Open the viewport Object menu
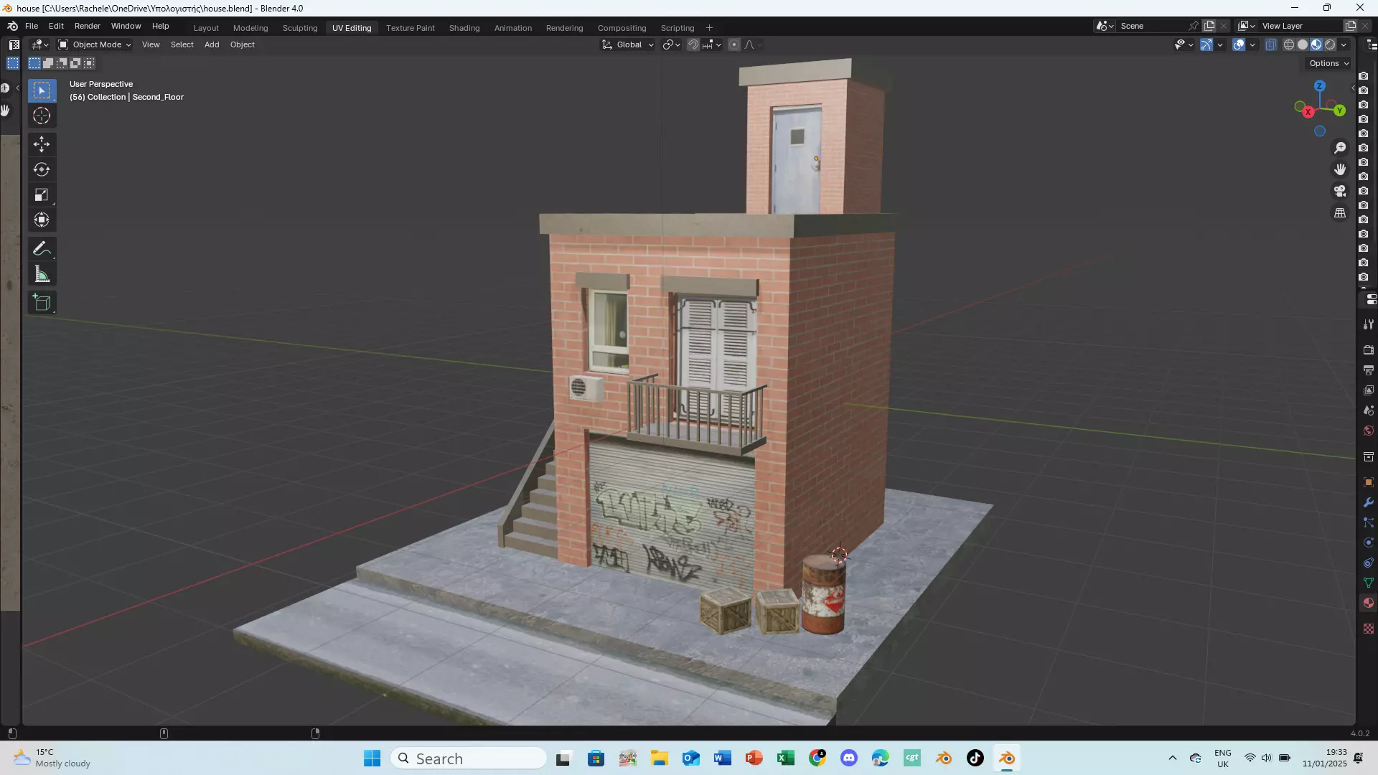The height and width of the screenshot is (775, 1378). pos(243,44)
